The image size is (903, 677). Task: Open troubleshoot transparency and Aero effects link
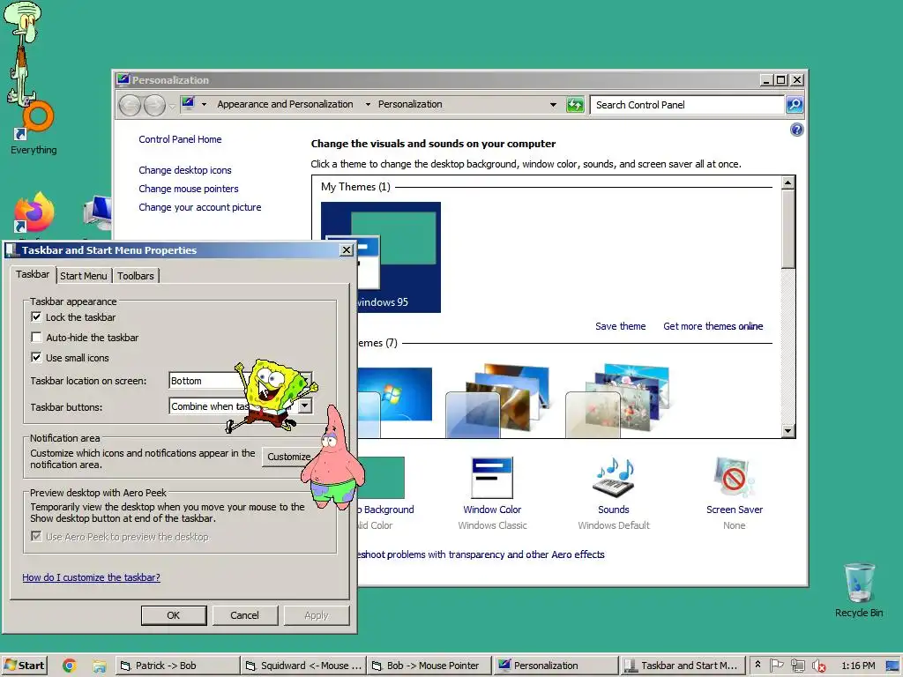pyautogui.click(x=481, y=554)
